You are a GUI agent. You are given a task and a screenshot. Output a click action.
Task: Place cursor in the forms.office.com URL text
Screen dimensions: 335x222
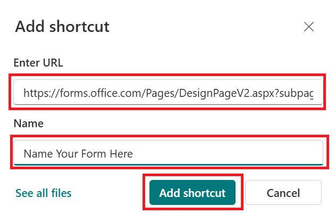(168, 94)
